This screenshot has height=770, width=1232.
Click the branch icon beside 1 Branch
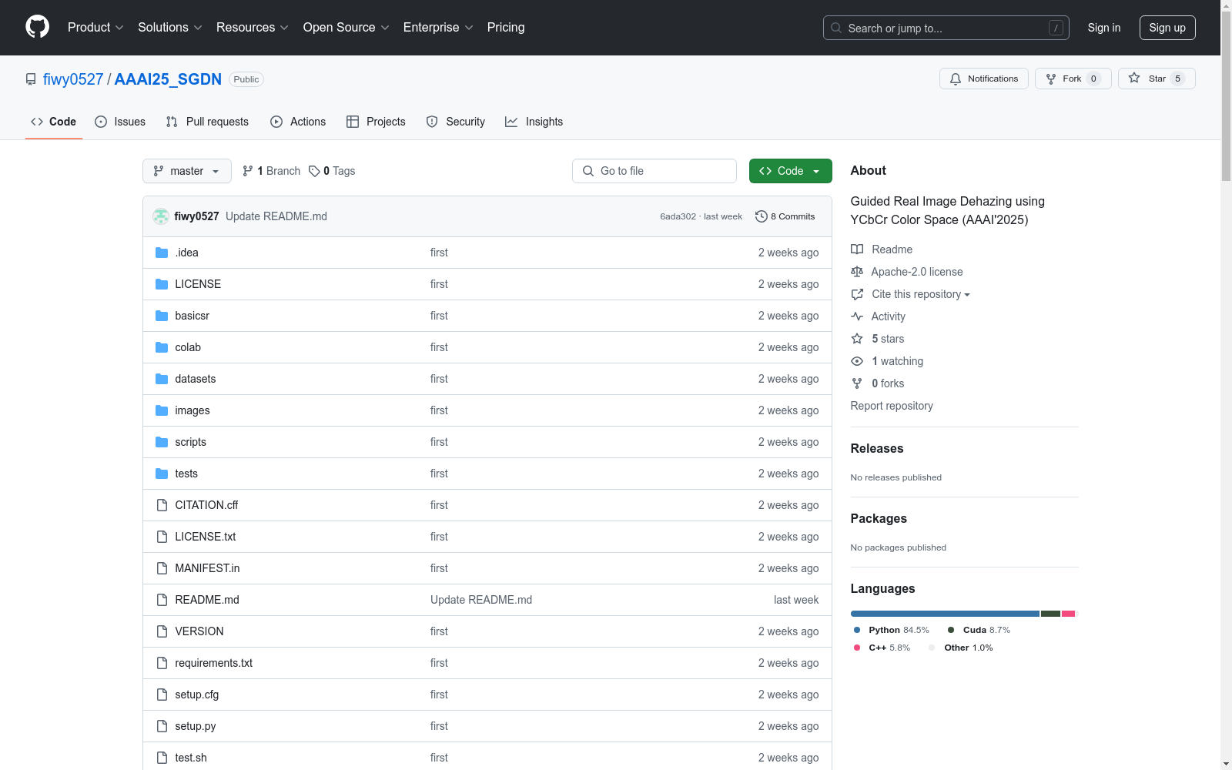coord(248,171)
